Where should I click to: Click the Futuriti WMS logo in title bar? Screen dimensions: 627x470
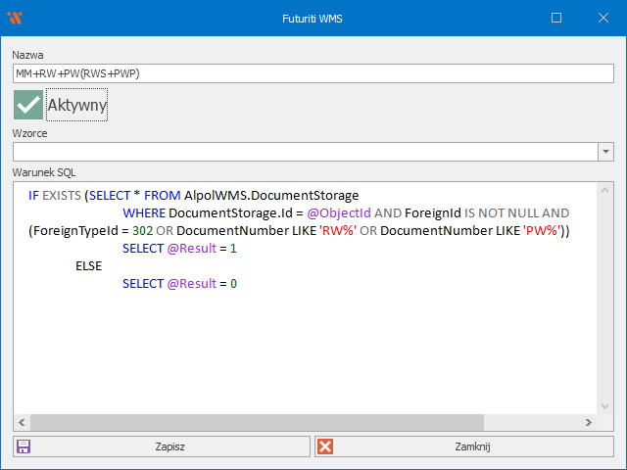(x=15, y=18)
